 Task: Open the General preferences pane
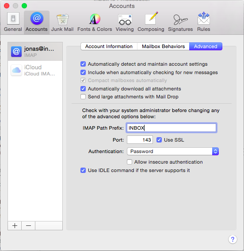(x=13, y=22)
